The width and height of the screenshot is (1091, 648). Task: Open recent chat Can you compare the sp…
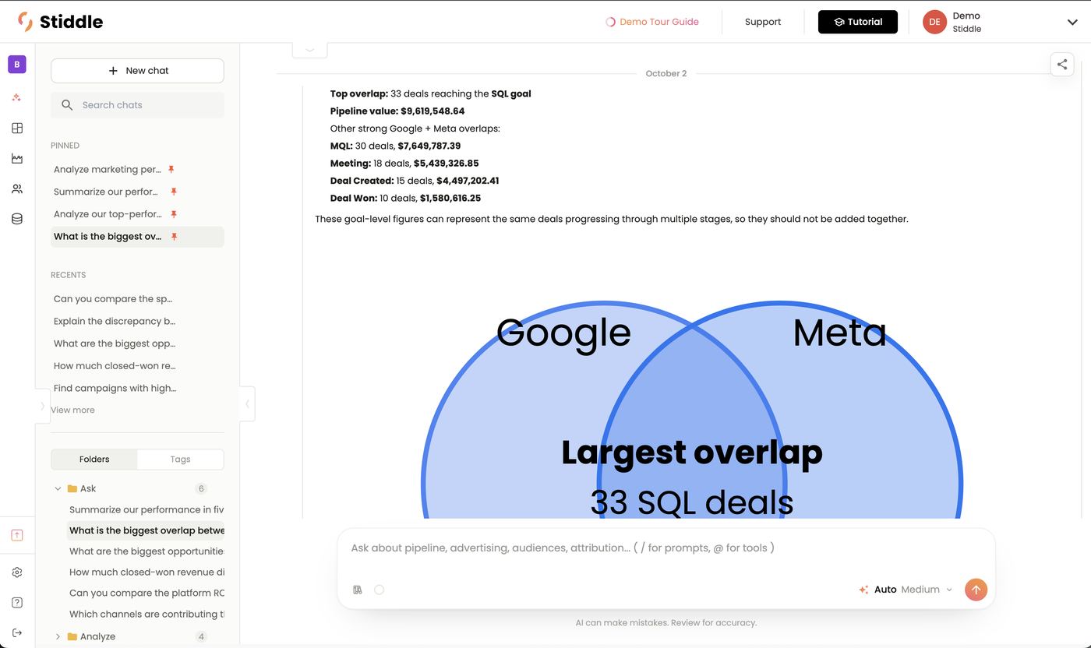click(x=113, y=298)
